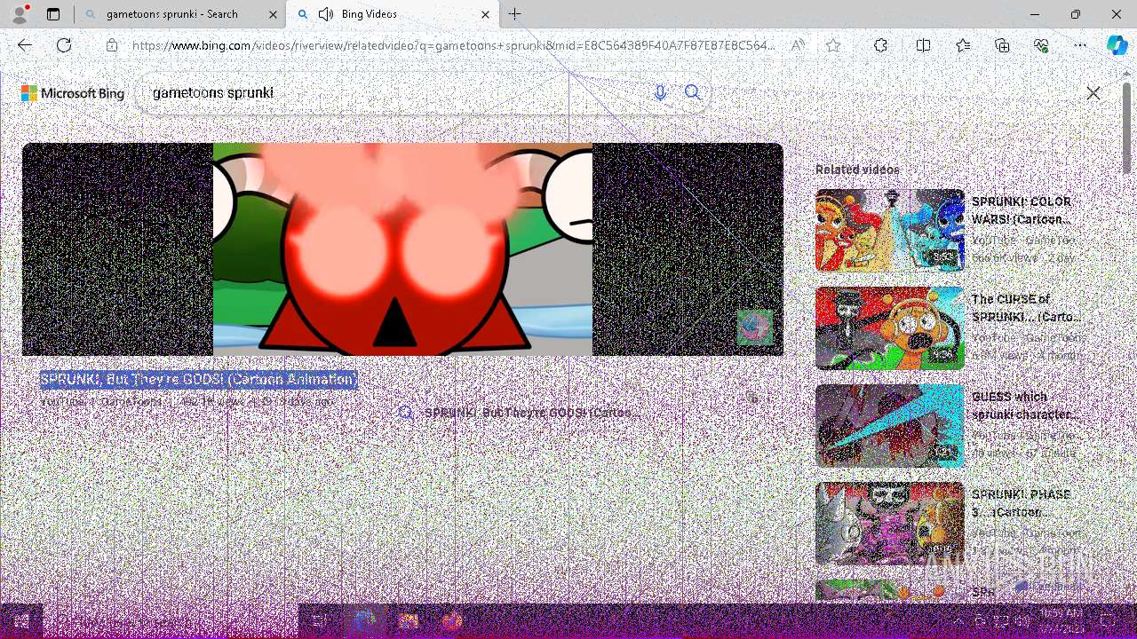Open SPRUNKI: PHASE 3 title link

point(1022,503)
